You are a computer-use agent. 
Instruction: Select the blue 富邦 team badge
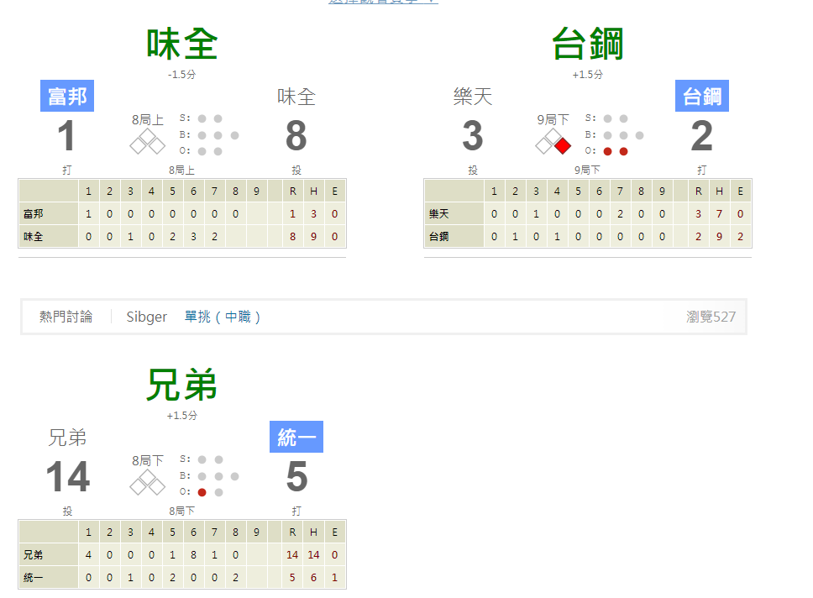click(x=67, y=96)
